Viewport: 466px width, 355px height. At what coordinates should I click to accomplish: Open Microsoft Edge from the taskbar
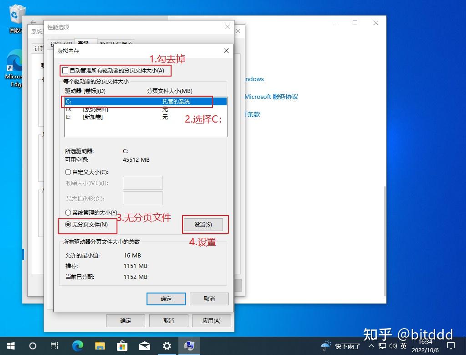tap(77, 346)
